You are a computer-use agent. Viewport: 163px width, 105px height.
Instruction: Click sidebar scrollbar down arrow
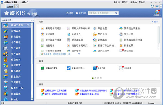pos(32,99)
